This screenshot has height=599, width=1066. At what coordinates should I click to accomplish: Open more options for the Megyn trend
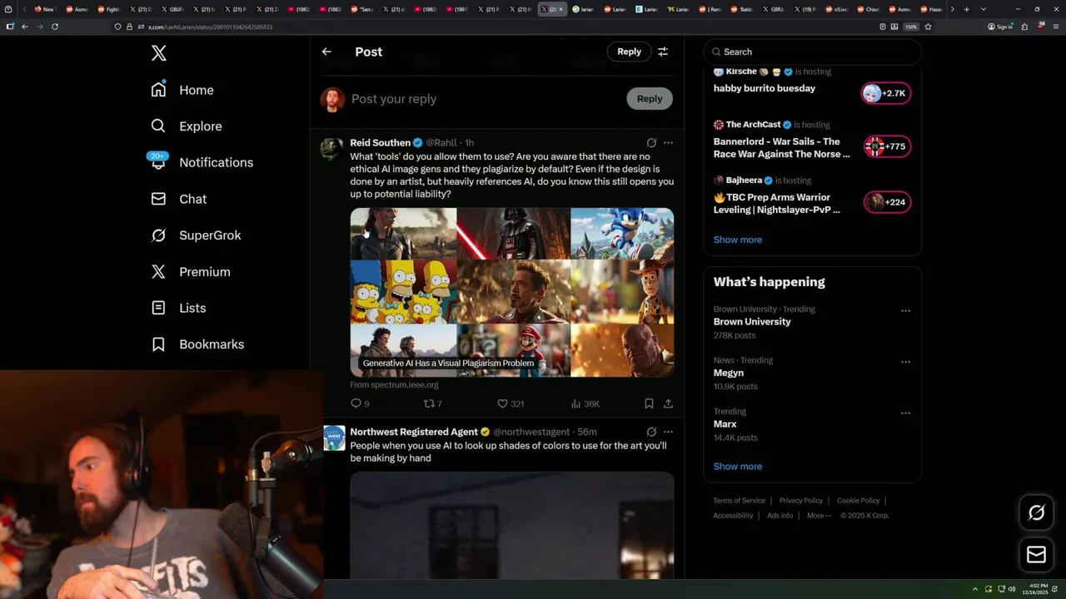pos(905,362)
